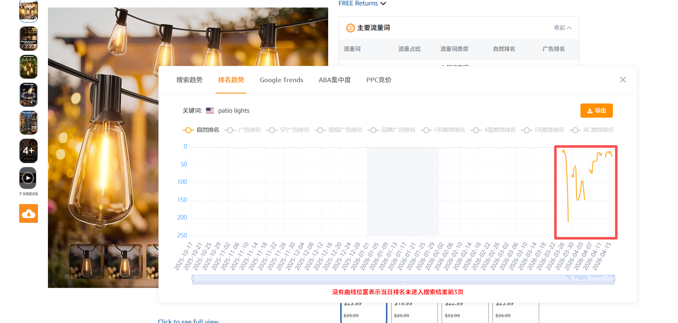The height and width of the screenshot is (323, 678).
Task: Click the date range slider below the chart
Action: coord(403,278)
